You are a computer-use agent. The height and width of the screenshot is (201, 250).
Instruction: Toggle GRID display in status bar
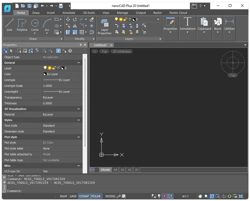[73, 196]
